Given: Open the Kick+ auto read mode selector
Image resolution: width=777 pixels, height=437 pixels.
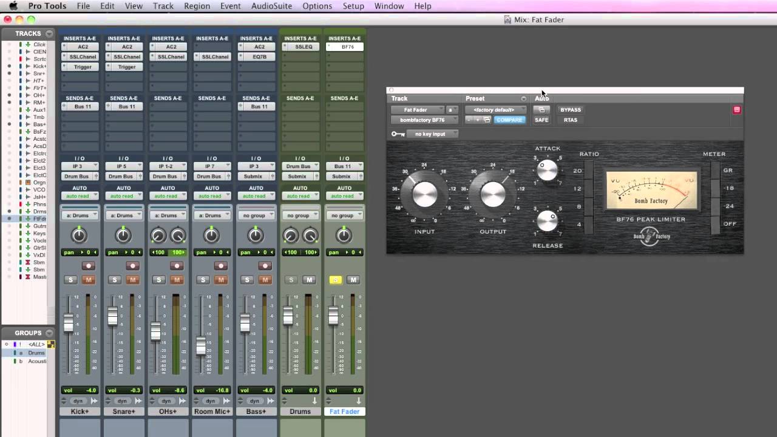Looking at the screenshot, I should click(80, 196).
